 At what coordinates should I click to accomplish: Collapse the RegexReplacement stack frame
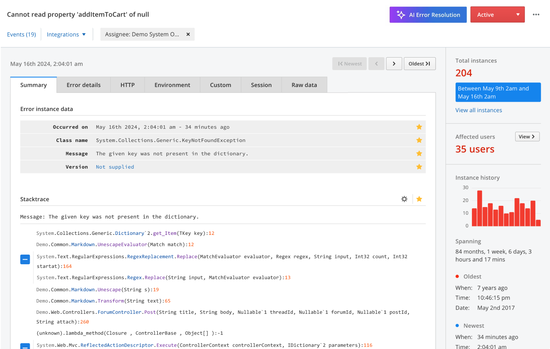pos(25,259)
